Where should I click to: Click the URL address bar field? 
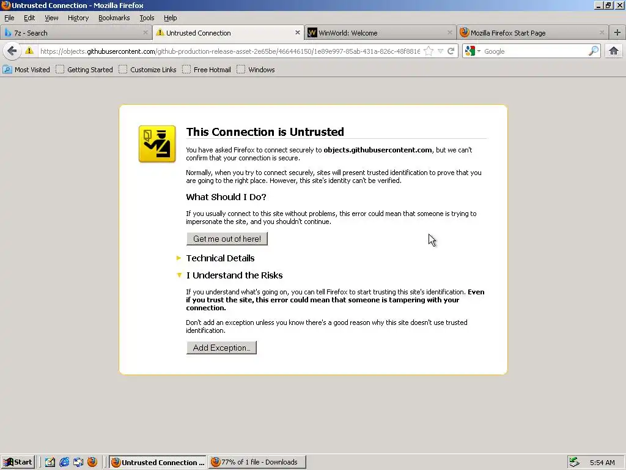(230, 51)
